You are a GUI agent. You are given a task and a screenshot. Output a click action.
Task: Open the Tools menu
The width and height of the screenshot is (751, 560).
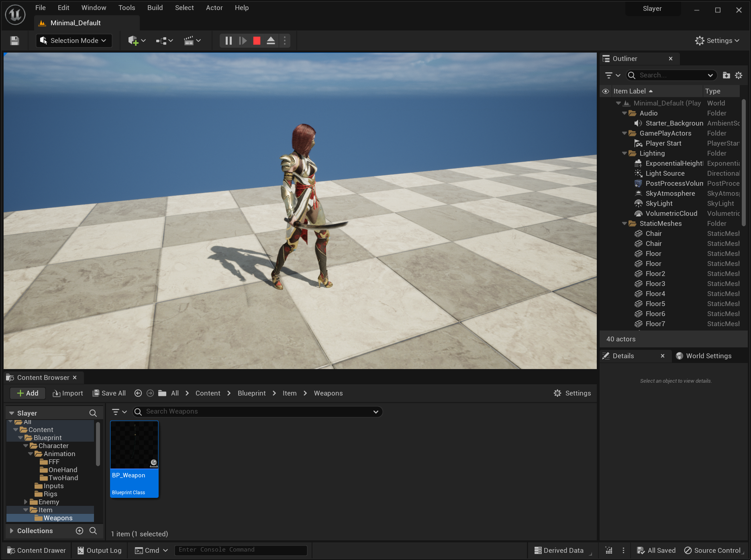[127, 8]
